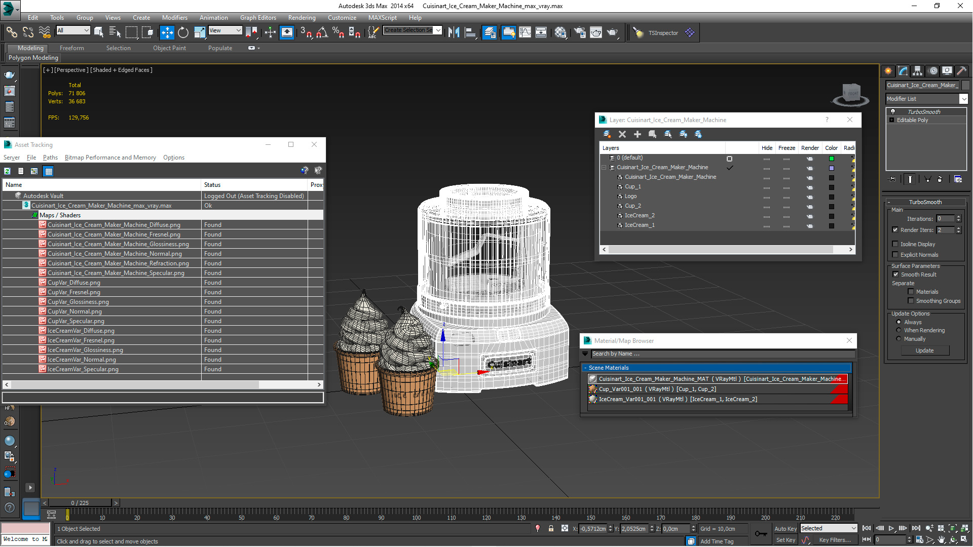Collapse the TurboSmooth rollout
973x547 pixels.
tap(925, 202)
